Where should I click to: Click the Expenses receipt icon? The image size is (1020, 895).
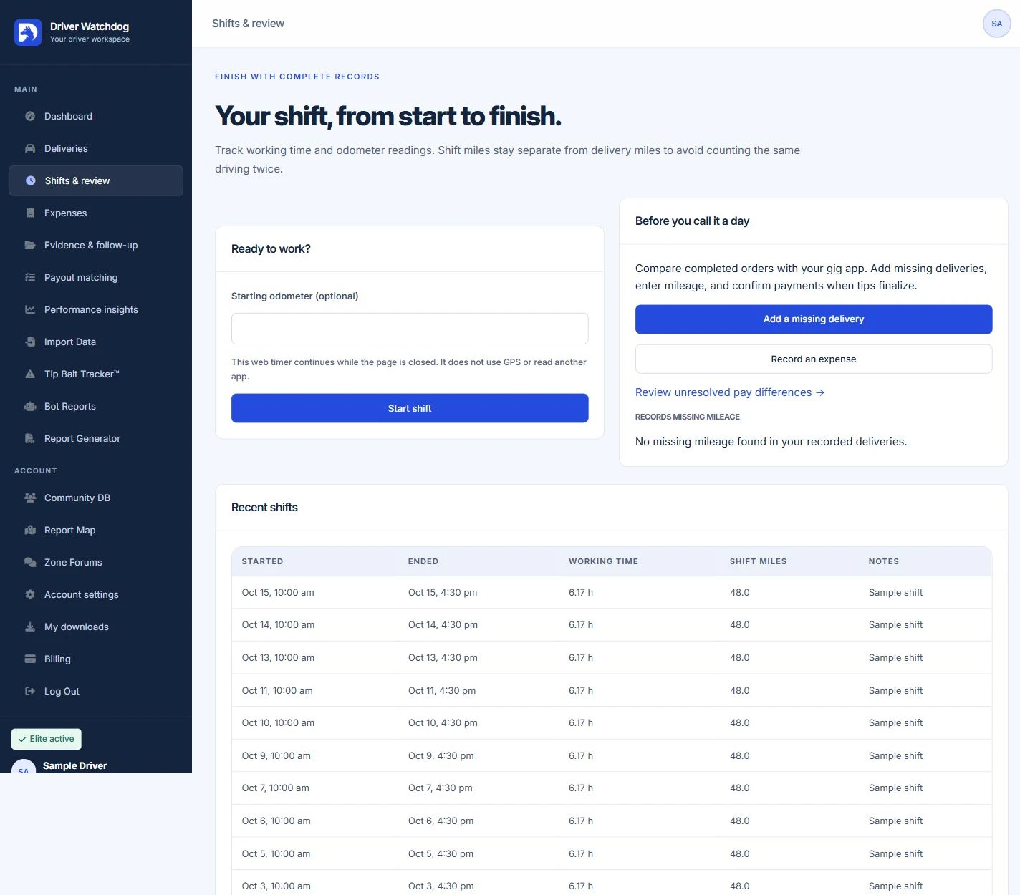[x=30, y=213]
